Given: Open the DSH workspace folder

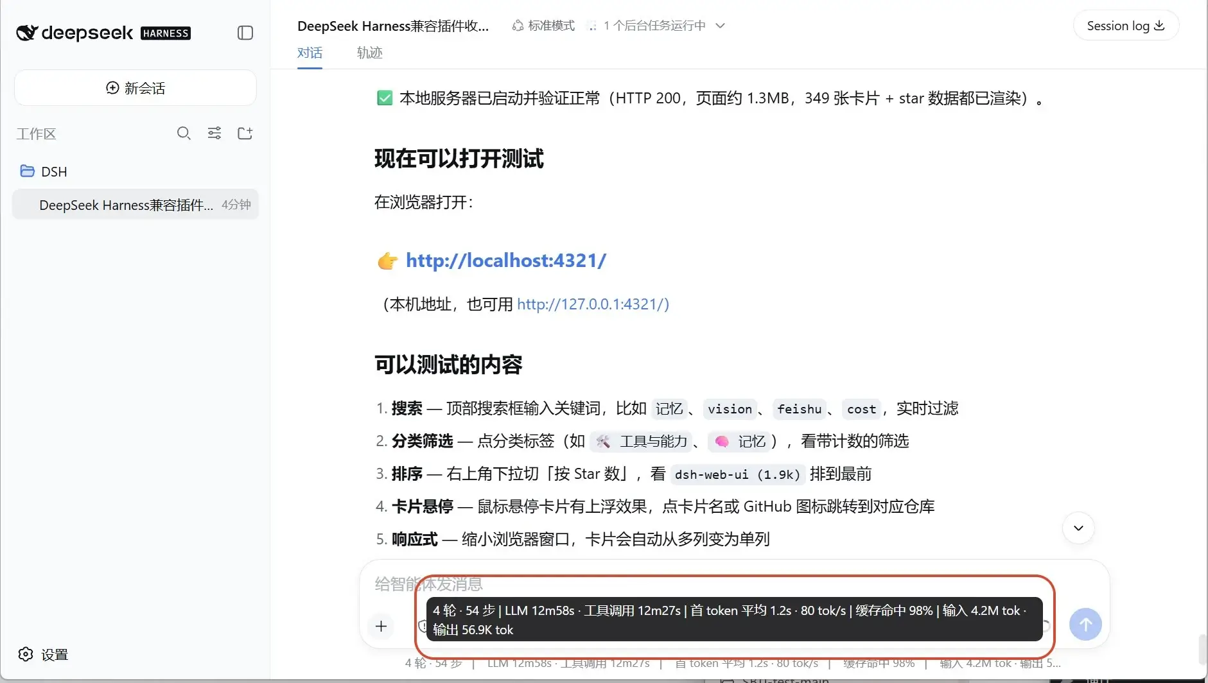Looking at the screenshot, I should (x=44, y=171).
